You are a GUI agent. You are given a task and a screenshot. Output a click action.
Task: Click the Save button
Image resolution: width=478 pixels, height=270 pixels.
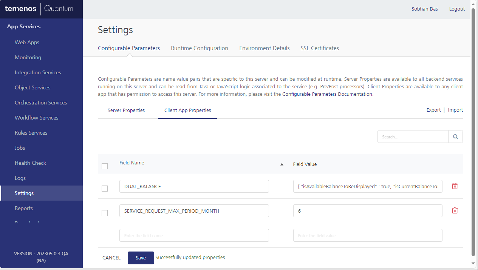[141, 258]
